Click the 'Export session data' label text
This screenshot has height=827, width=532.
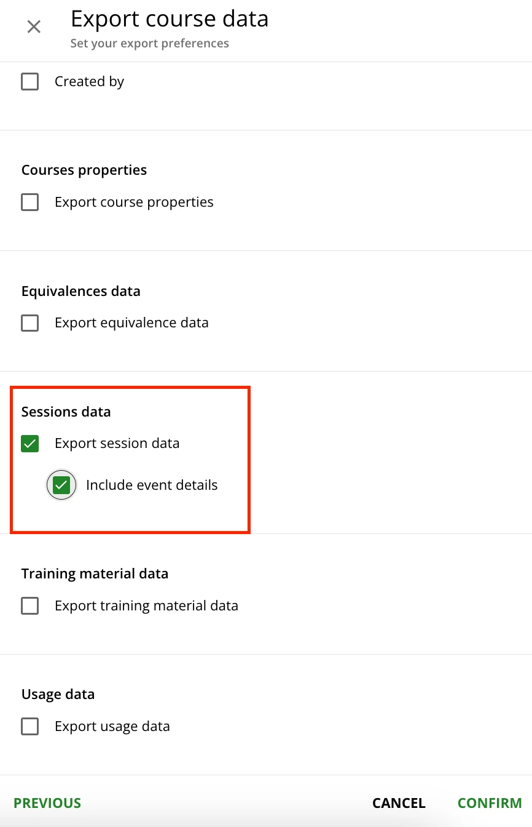tap(117, 444)
